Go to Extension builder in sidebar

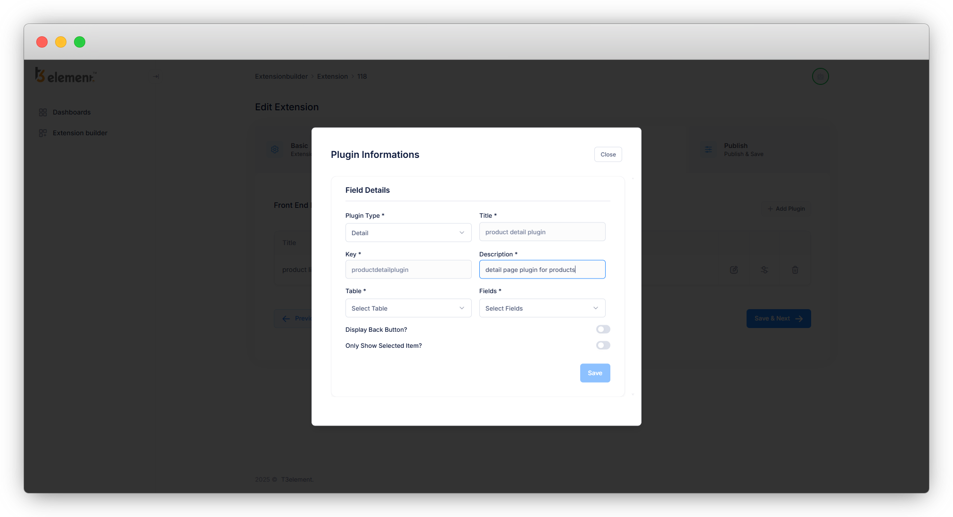pos(80,133)
